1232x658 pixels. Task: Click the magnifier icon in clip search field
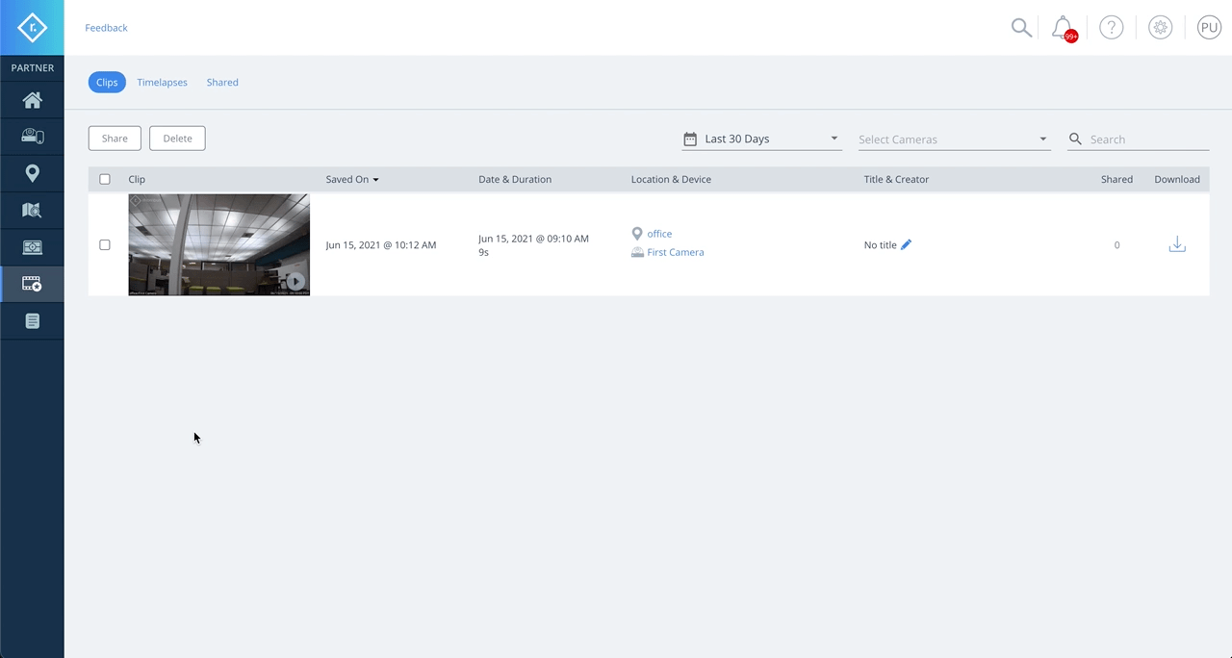coord(1075,139)
